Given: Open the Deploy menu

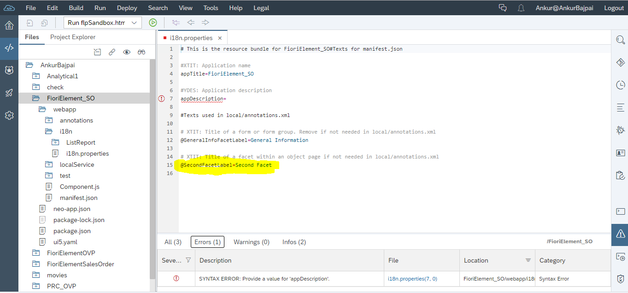Looking at the screenshot, I should 127,8.
